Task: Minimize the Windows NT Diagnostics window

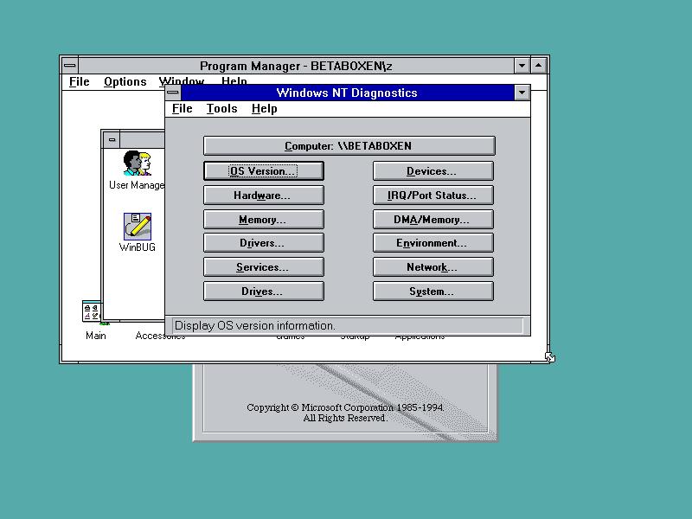Action: (x=522, y=93)
